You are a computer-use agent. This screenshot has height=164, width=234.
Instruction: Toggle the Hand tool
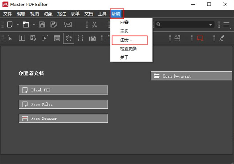point(69,38)
